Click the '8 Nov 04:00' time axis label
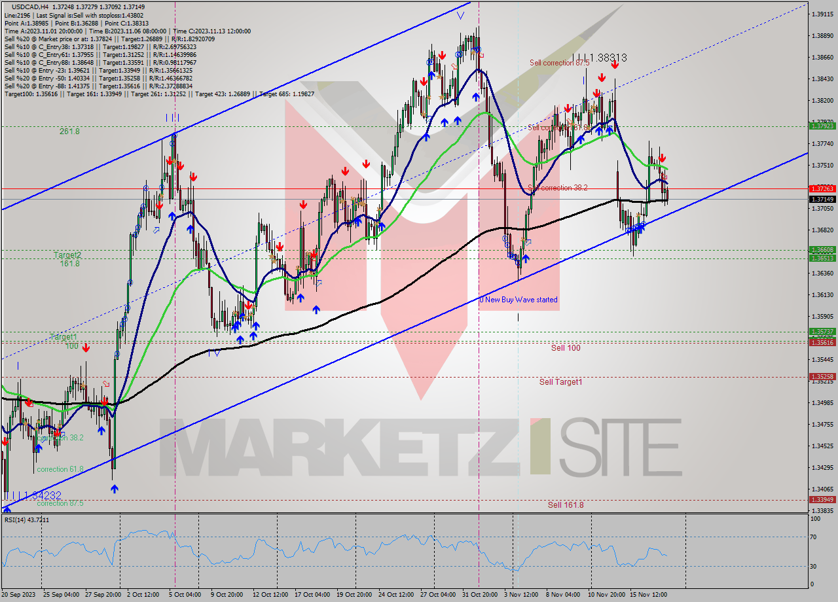Image resolution: width=838 pixels, height=602 pixels. 563,595
